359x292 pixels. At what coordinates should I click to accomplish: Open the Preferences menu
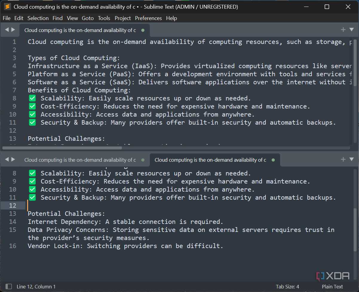point(148,18)
